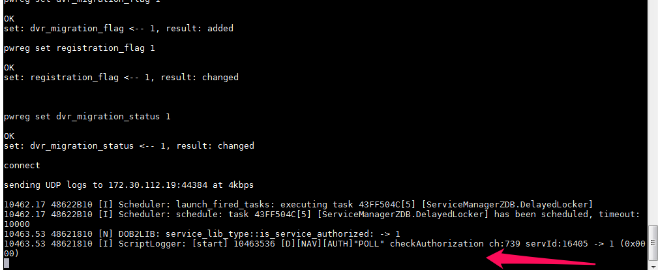Click 'set: dvr_migration_flag' result added line
This screenshot has height=270, width=658.
tap(118, 29)
